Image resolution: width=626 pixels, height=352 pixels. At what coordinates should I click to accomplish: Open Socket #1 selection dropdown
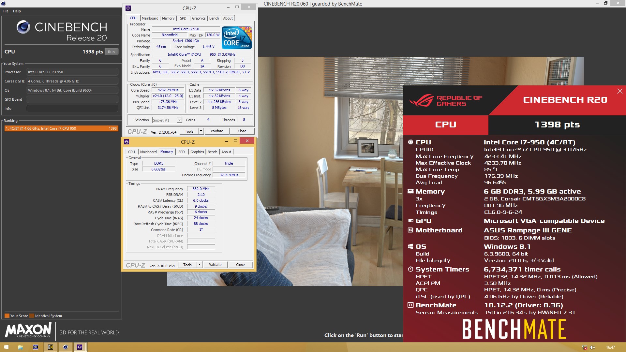coord(167,120)
